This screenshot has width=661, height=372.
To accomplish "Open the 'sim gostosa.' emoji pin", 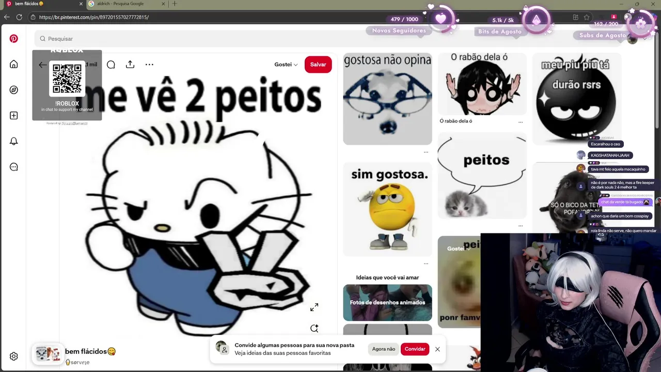I will point(387,209).
